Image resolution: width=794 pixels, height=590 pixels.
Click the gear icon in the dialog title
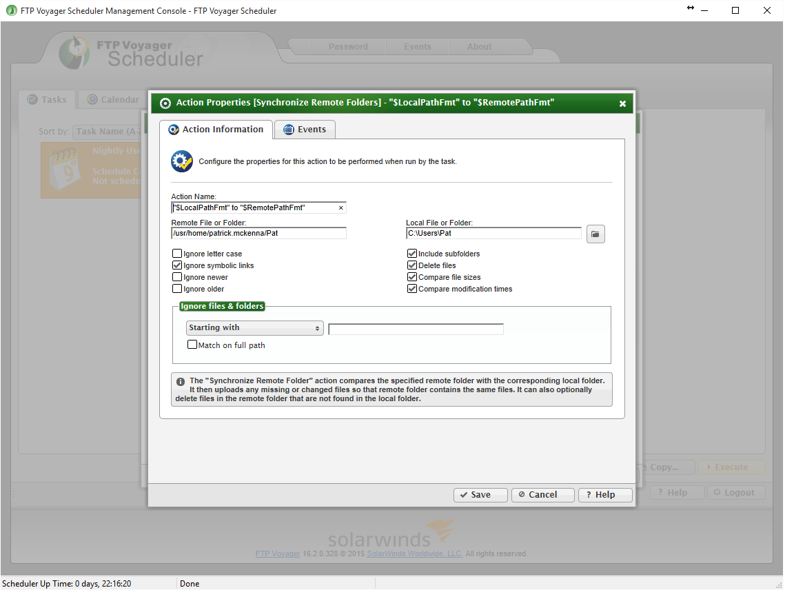pos(165,103)
